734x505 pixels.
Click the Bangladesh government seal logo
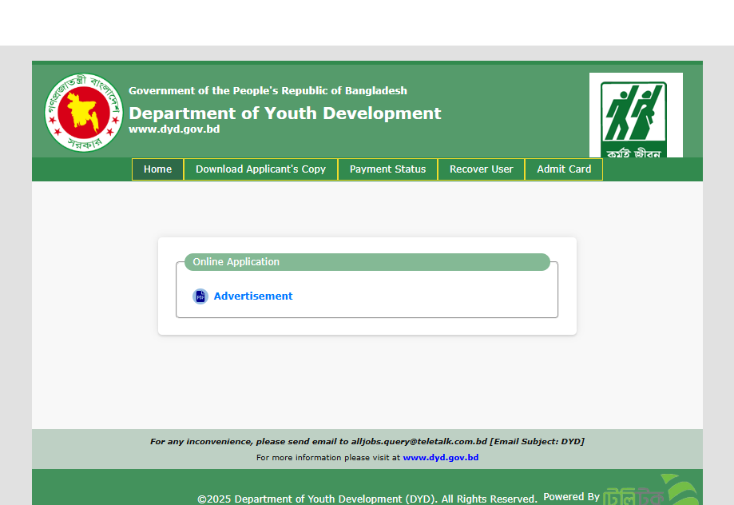(x=84, y=113)
